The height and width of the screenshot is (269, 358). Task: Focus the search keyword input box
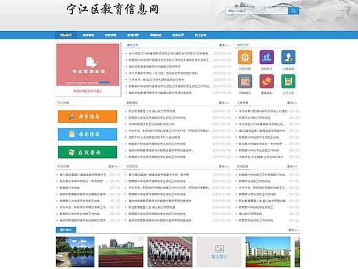point(257,11)
